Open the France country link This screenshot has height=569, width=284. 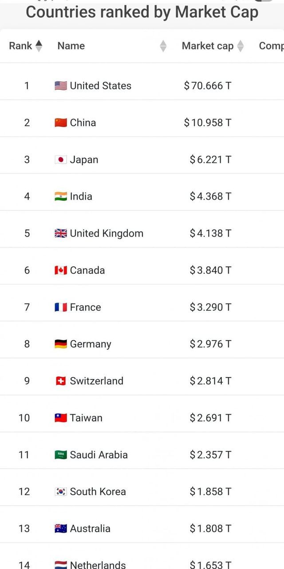(x=85, y=307)
